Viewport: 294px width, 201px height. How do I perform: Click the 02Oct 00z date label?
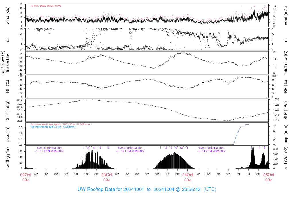point(26,177)
